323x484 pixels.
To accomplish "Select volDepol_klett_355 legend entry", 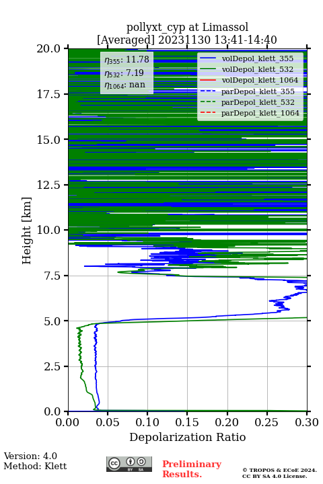I will click(x=249, y=58).
